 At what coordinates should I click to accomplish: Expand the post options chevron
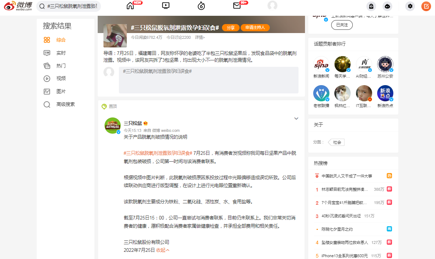[x=296, y=119]
